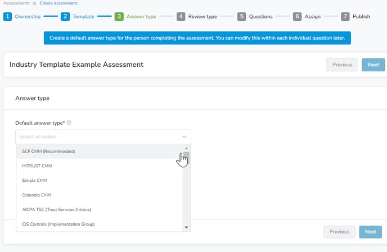Click the step 4 Review type badge

181,16
